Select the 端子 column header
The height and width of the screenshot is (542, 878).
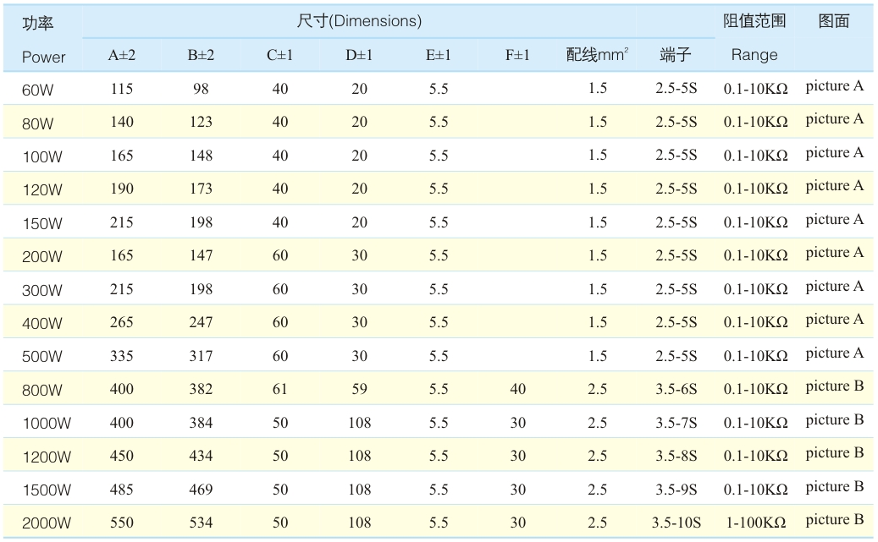coord(676,54)
